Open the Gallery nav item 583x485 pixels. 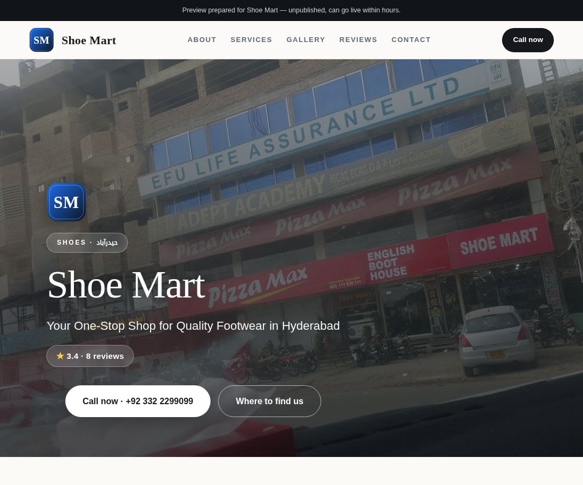(x=306, y=40)
